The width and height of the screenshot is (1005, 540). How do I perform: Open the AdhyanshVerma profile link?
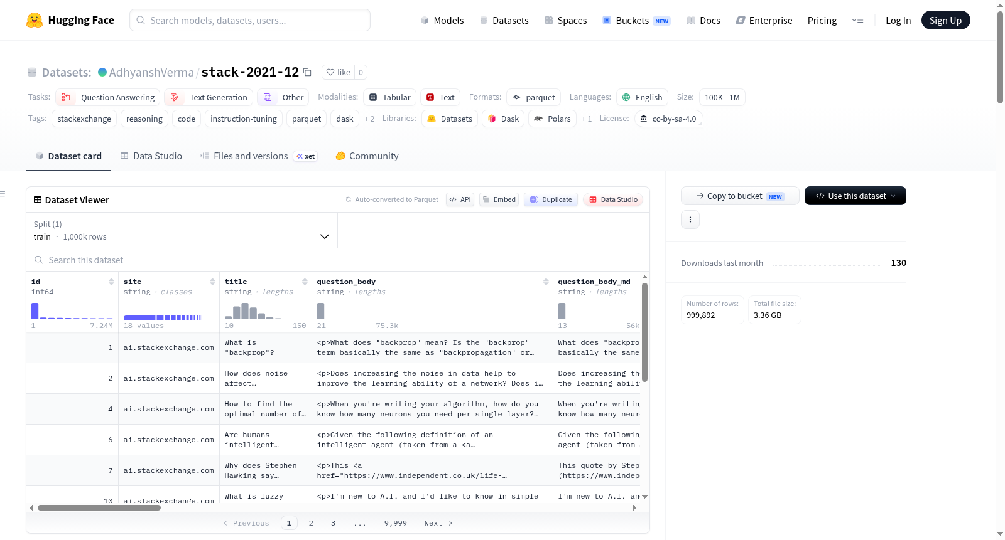(151, 72)
